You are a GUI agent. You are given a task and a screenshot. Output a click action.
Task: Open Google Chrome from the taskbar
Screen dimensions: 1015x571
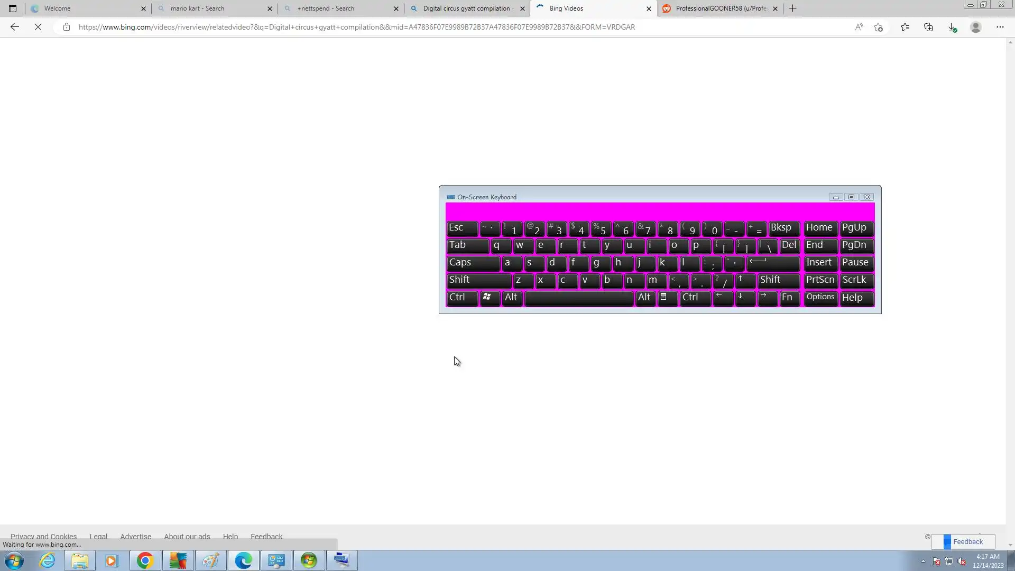pyautogui.click(x=145, y=560)
